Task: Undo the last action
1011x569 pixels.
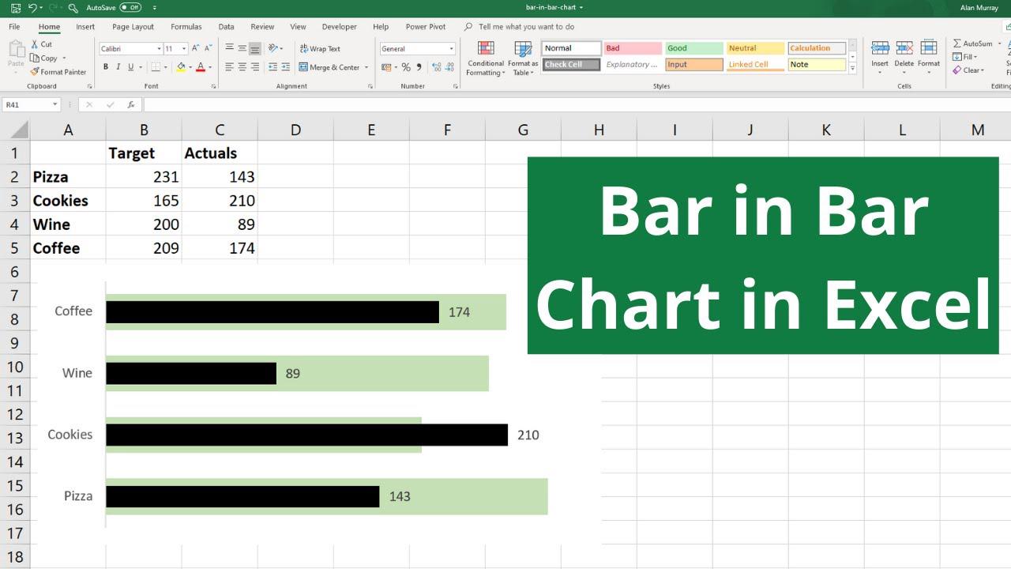Action: tap(33, 7)
